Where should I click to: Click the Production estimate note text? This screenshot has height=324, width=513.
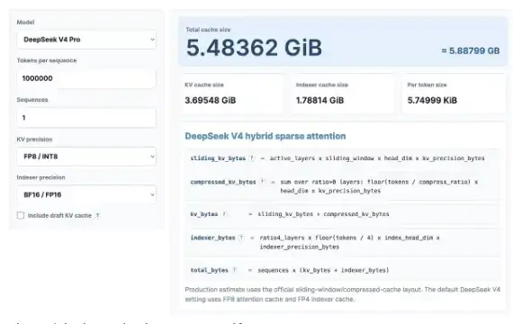(x=342, y=294)
